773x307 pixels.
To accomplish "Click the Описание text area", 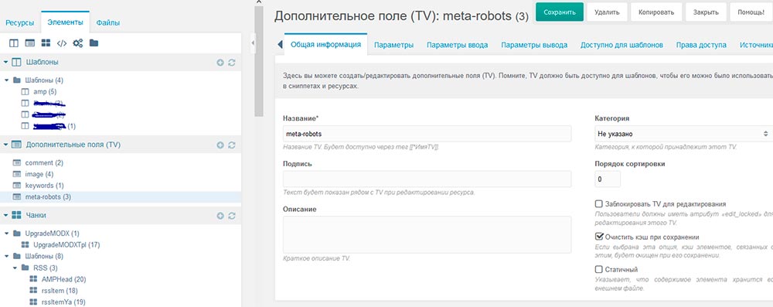I will coord(427,235).
